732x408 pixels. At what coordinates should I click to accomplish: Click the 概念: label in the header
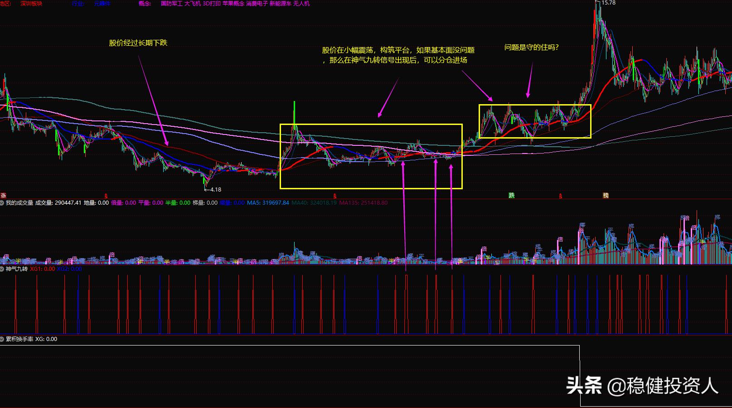(x=145, y=3)
